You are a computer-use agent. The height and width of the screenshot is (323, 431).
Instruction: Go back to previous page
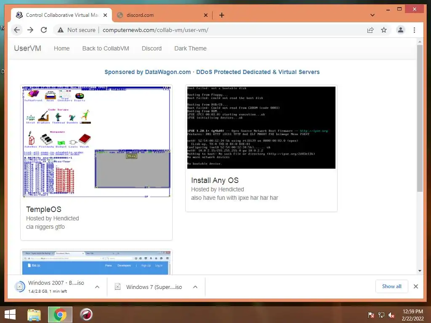[x=17, y=30]
